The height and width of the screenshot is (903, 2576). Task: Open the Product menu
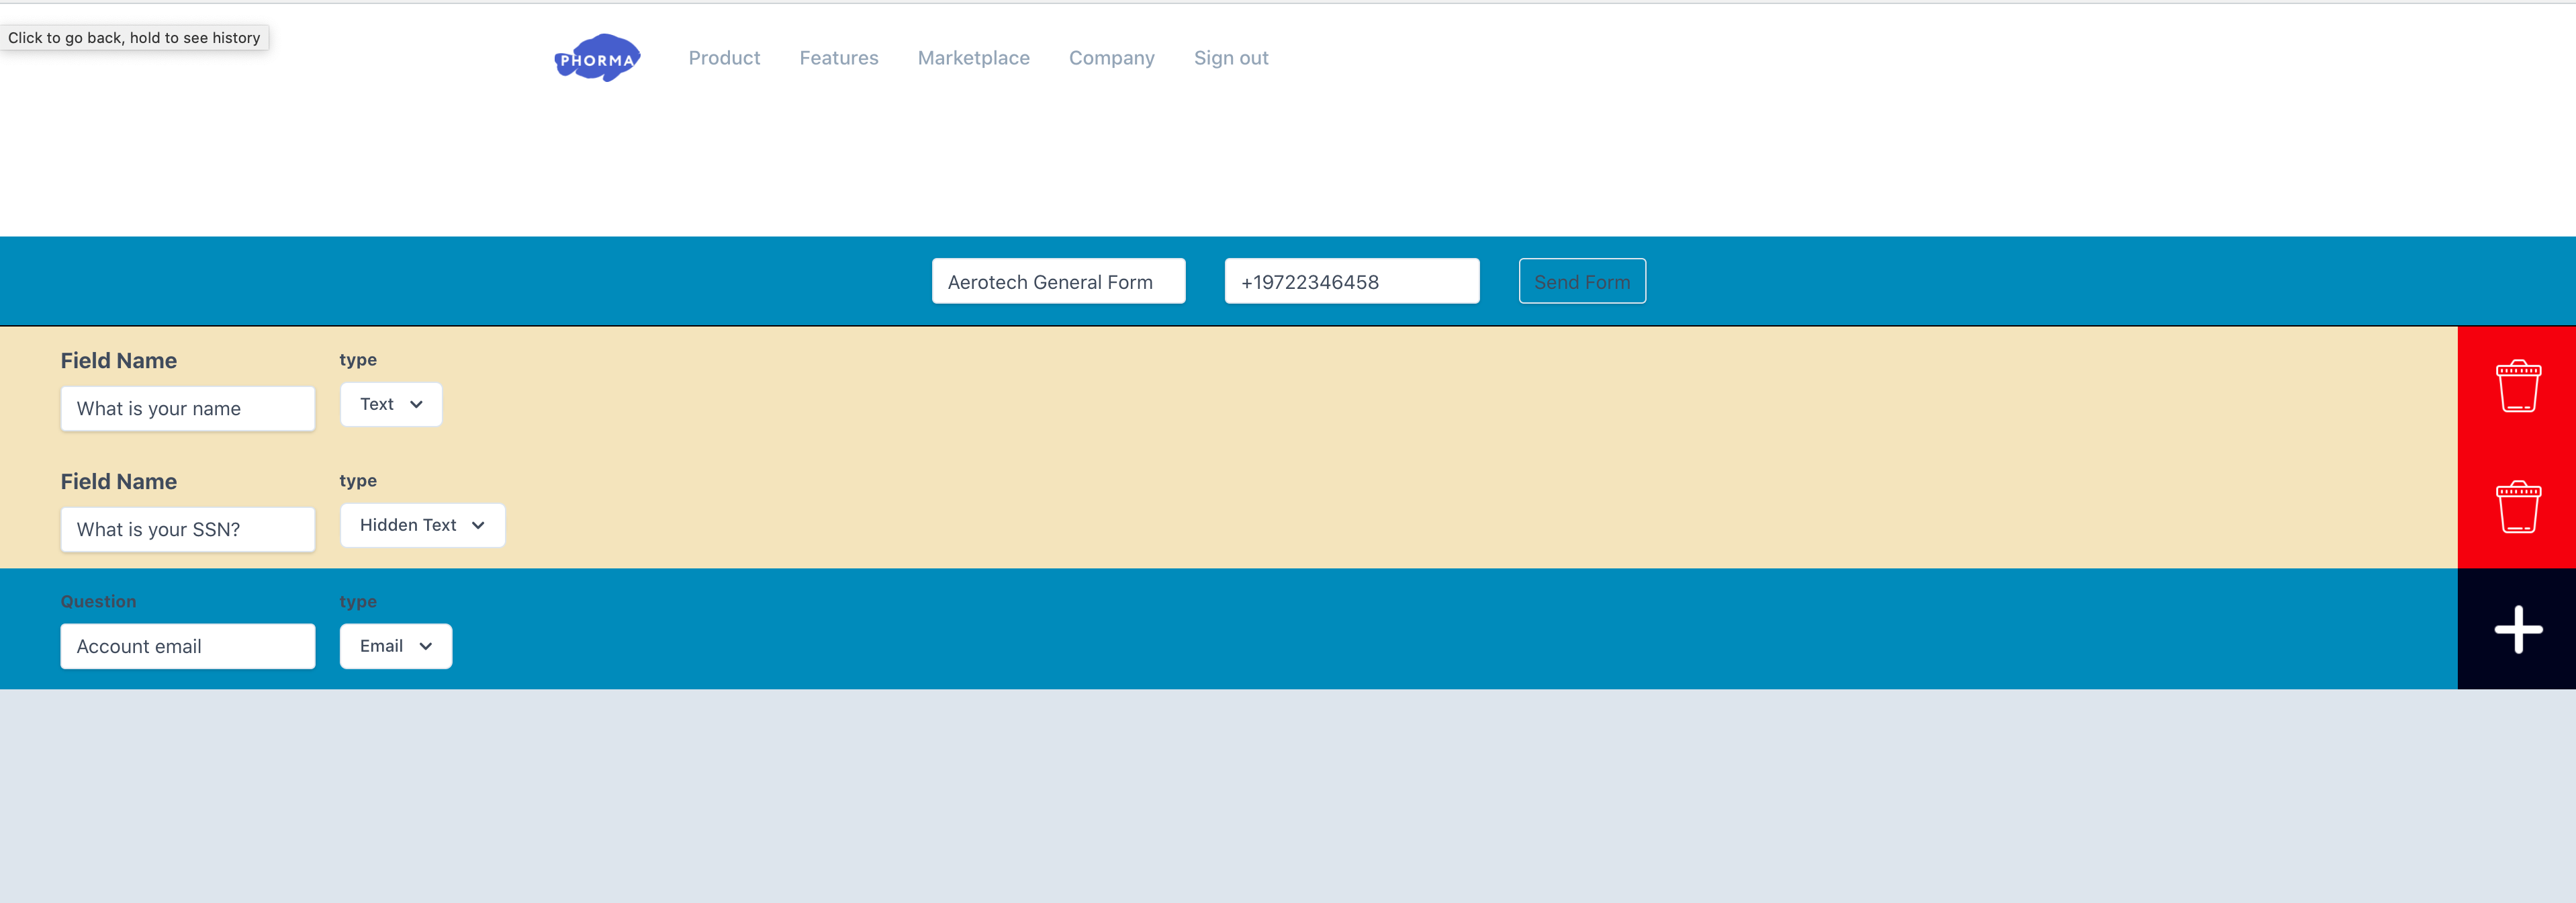[x=724, y=58]
